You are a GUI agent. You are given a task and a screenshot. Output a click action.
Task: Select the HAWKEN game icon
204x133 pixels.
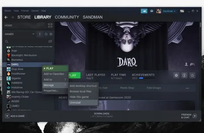point(8,83)
